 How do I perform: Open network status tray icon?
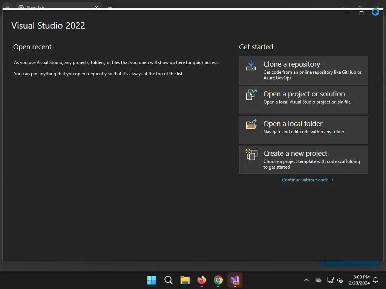click(x=330, y=280)
